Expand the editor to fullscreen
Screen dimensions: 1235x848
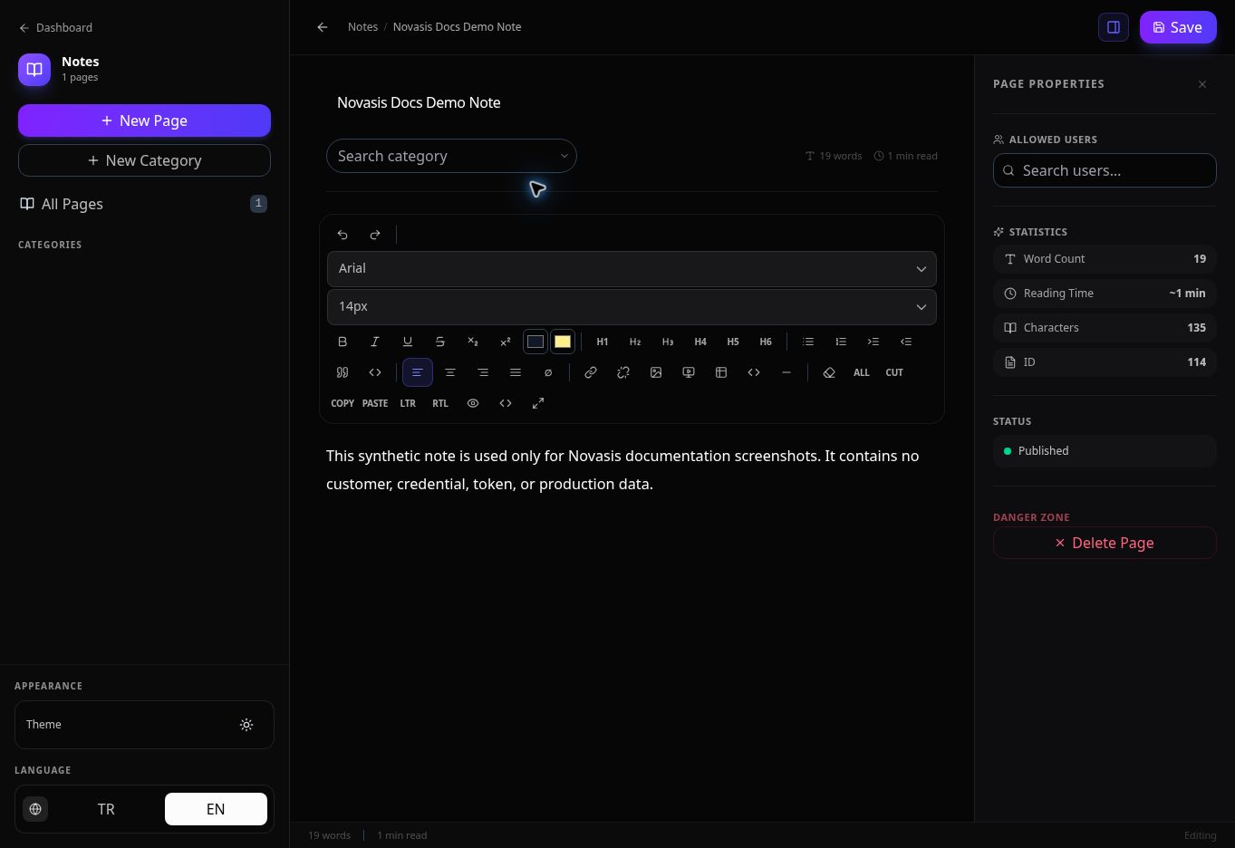click(538, 403)
